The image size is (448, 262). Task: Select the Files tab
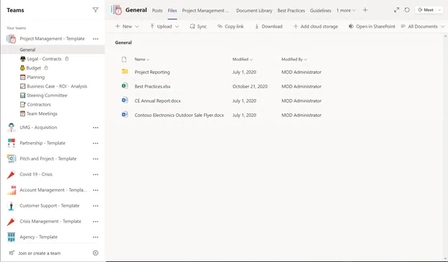[x=172, y=10]
